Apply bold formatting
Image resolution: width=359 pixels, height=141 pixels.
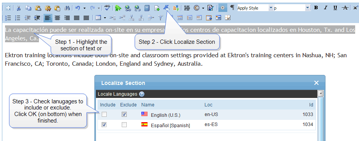click(316, 8)
